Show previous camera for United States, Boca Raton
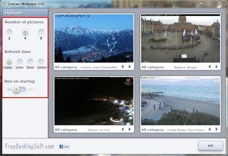The width and height of the screenshot is (228, 156). coord(209,129)
